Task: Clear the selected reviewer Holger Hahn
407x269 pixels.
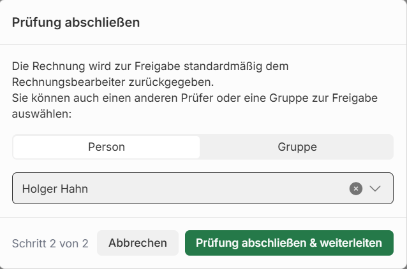Action: tap(356, 188)
